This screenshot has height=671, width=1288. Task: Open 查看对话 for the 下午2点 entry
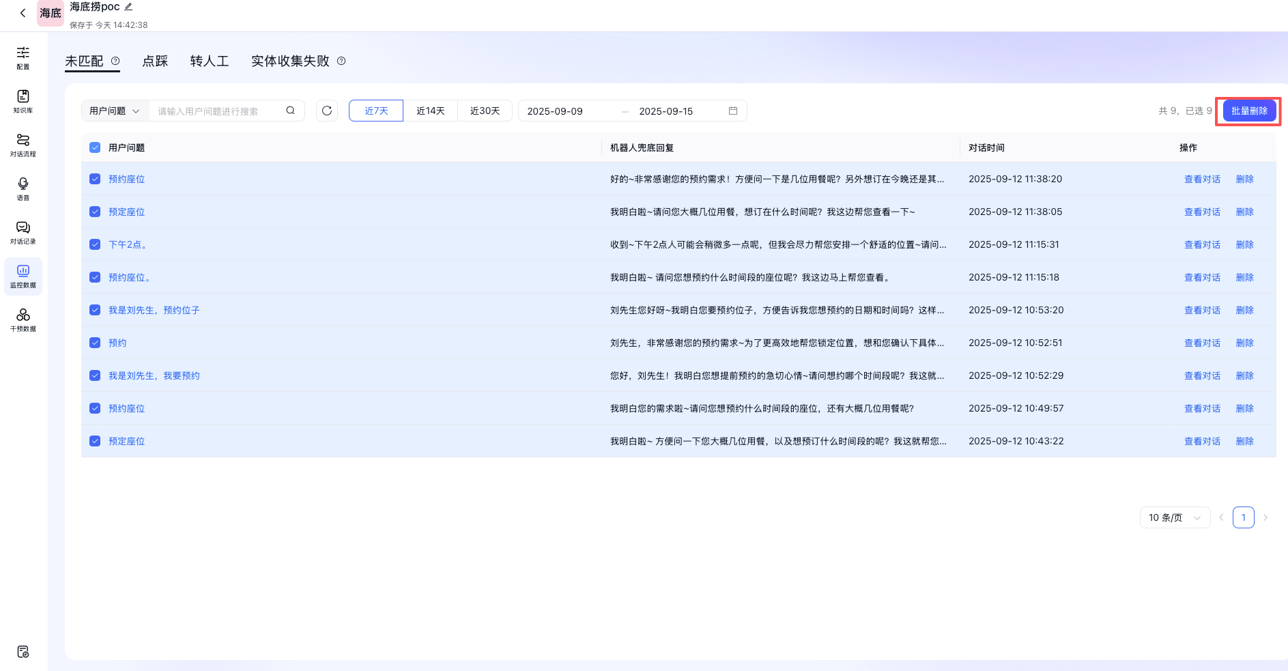[1202, 244]
